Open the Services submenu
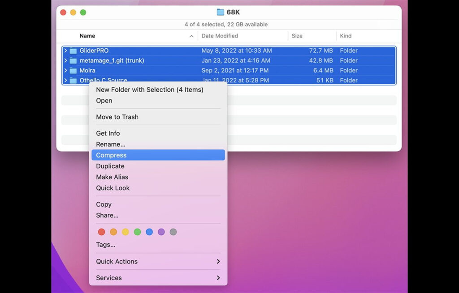Screen dimensions: 459x293 tap(158, 278)
